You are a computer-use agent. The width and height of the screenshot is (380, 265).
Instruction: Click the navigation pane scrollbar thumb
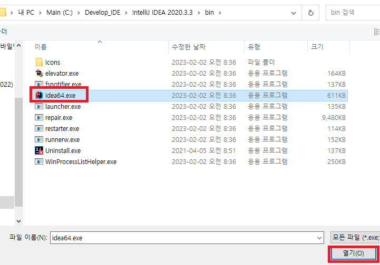coord(18,152)
